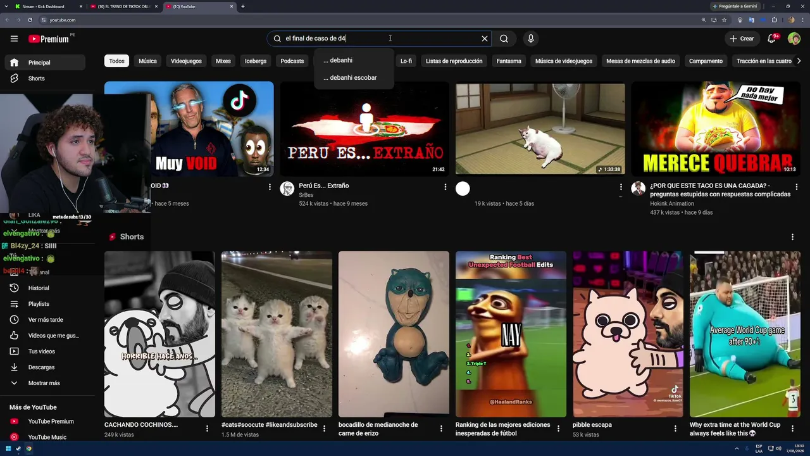Open the Windows Start menu

pyautogui.click(x=8, y=448)
